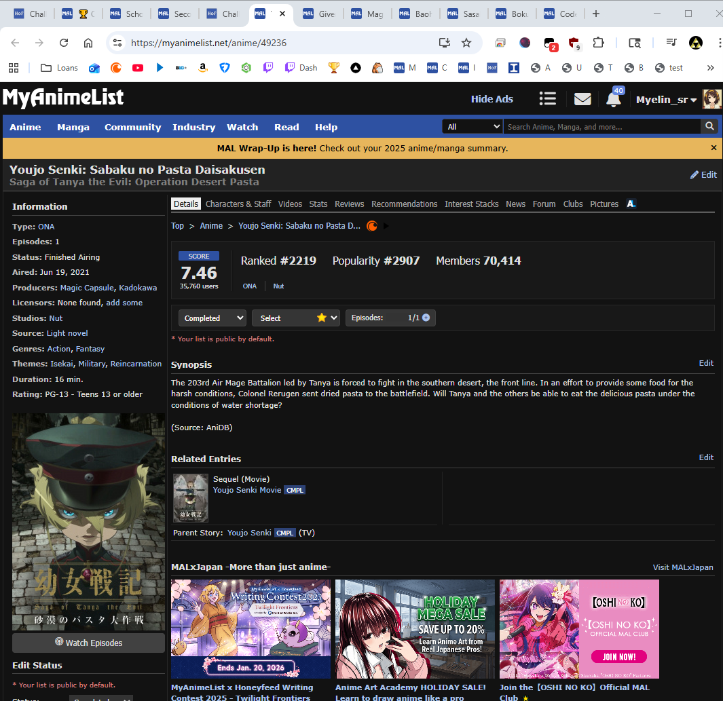
Task: Open the Loans bookmarks folder
Action: click(59, 68)
